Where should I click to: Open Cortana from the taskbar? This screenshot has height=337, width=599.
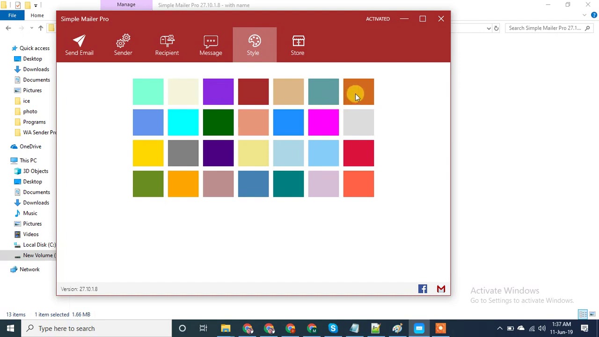[x=183, y=328]
